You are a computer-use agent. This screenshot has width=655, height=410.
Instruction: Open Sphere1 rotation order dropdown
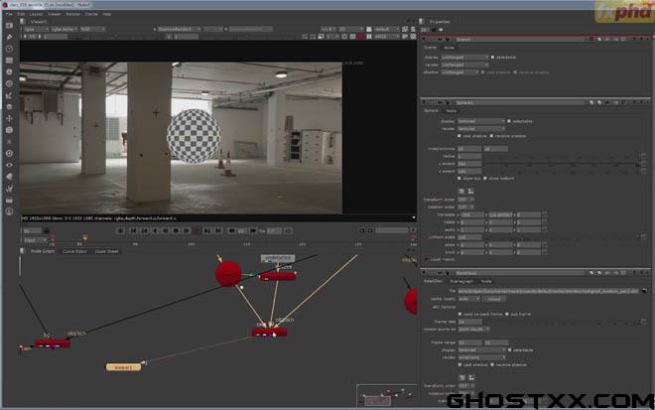click(465, 207)
